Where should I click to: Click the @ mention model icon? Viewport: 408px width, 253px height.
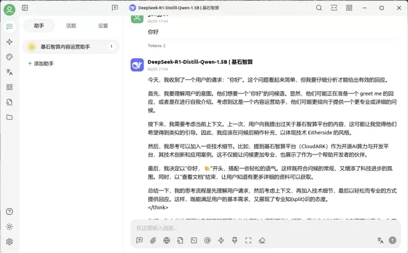pyautogui.click(x=207, y=241)
